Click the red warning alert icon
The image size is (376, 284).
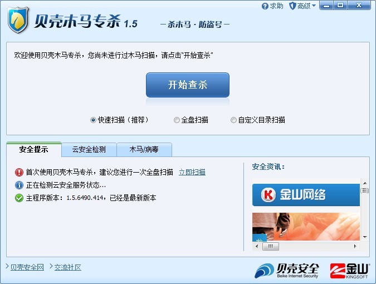point(19,172)
